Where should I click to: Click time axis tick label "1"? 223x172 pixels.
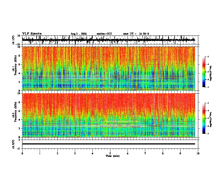click(40, 153)
